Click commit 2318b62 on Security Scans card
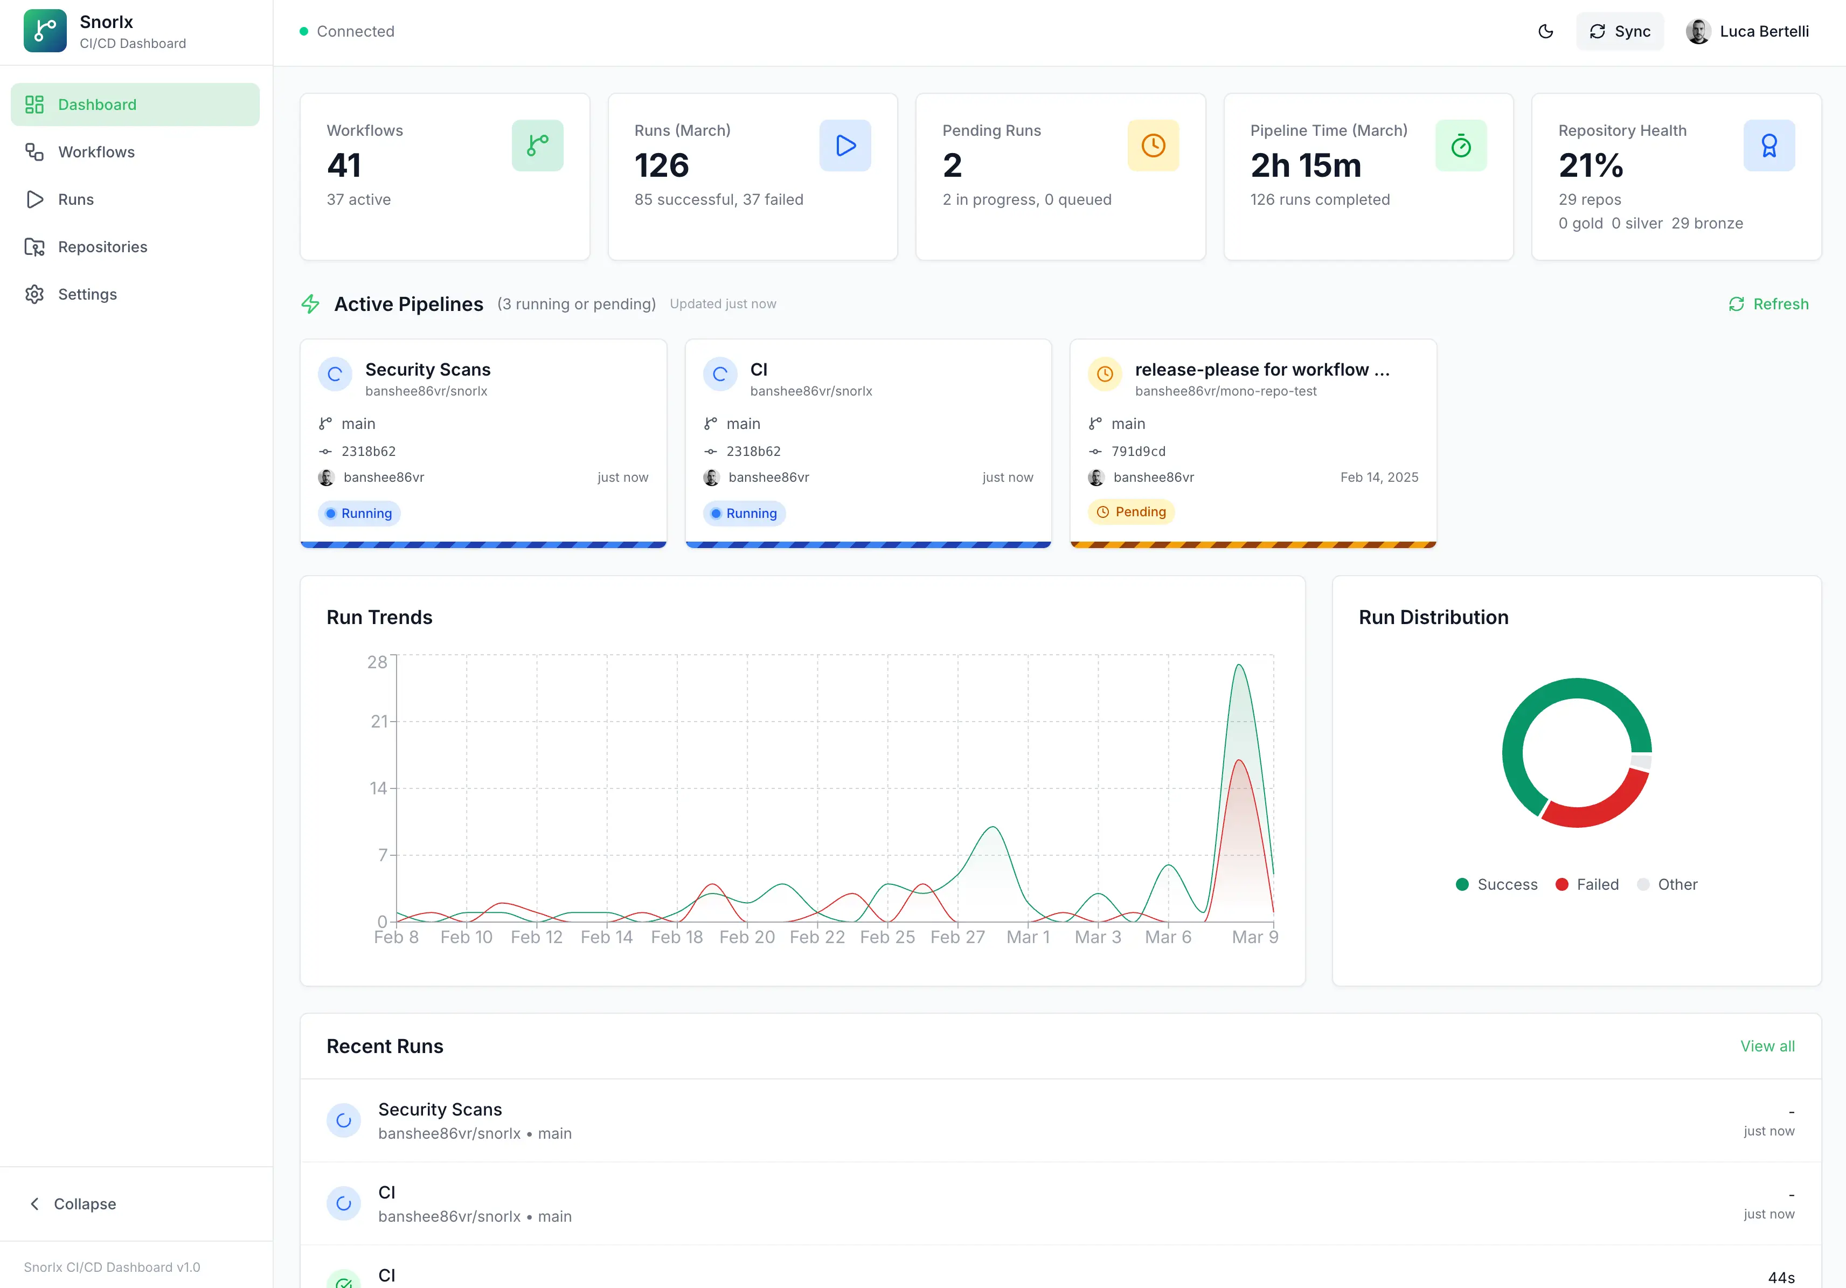This screenshot has height=1288, width=1846. point(368,452)
